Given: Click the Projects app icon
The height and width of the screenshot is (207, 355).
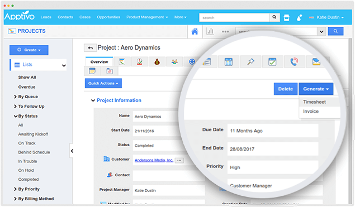Looking at the screenshot, I should point(12,31).
